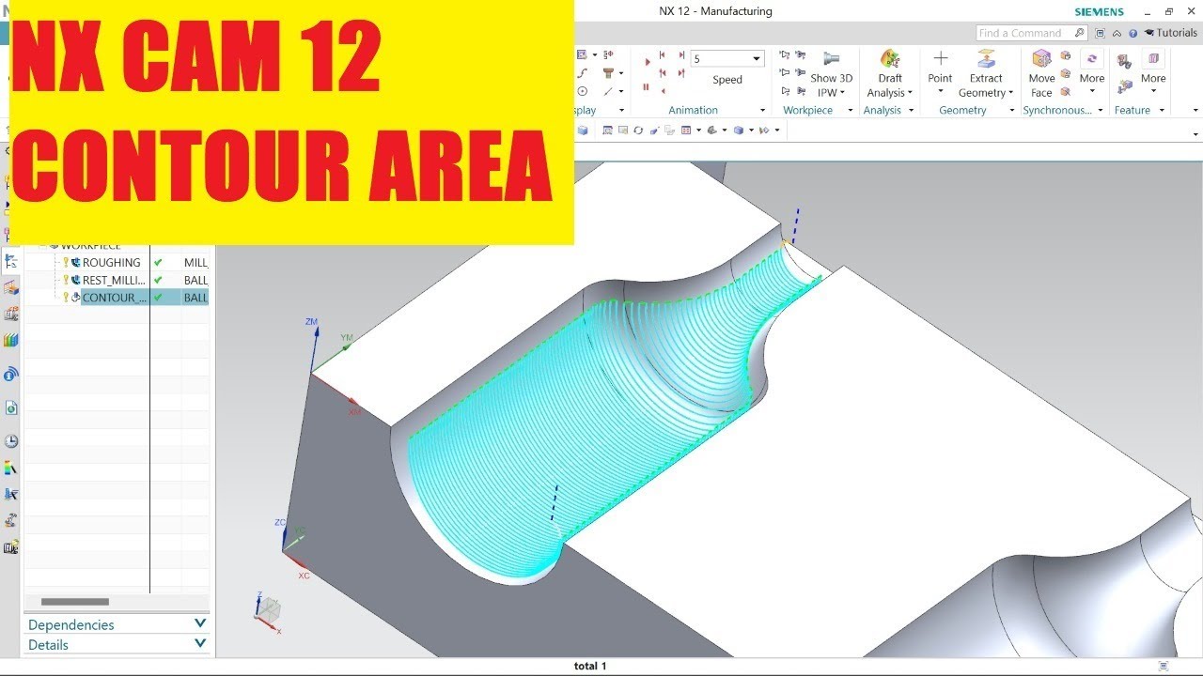This screenshot has height=676, width=1203.
Task: Open colorful books Reuse Library tab
Action: point(10,339)
